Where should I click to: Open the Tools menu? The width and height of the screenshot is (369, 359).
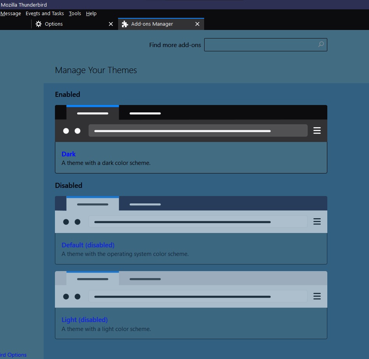[x=75, y=14]
